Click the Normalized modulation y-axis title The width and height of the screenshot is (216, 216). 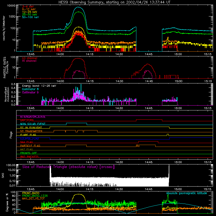pyautogui.click(x=7, y=94)
